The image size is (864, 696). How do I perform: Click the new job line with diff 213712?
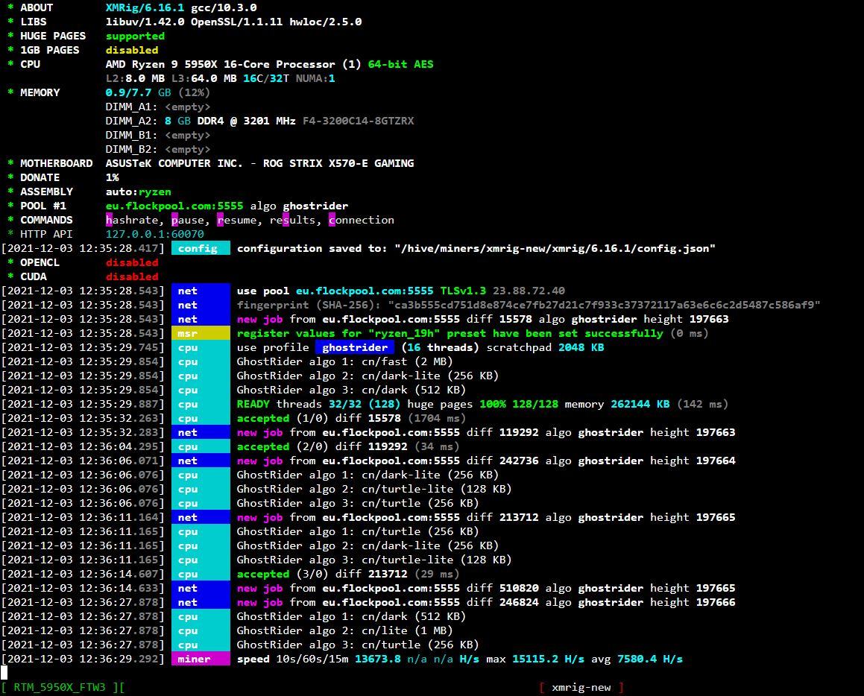(x=486, y=518)
